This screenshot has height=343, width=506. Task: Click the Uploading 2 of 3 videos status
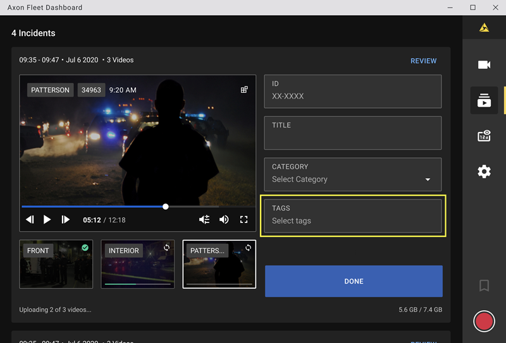tap(55, 310)
